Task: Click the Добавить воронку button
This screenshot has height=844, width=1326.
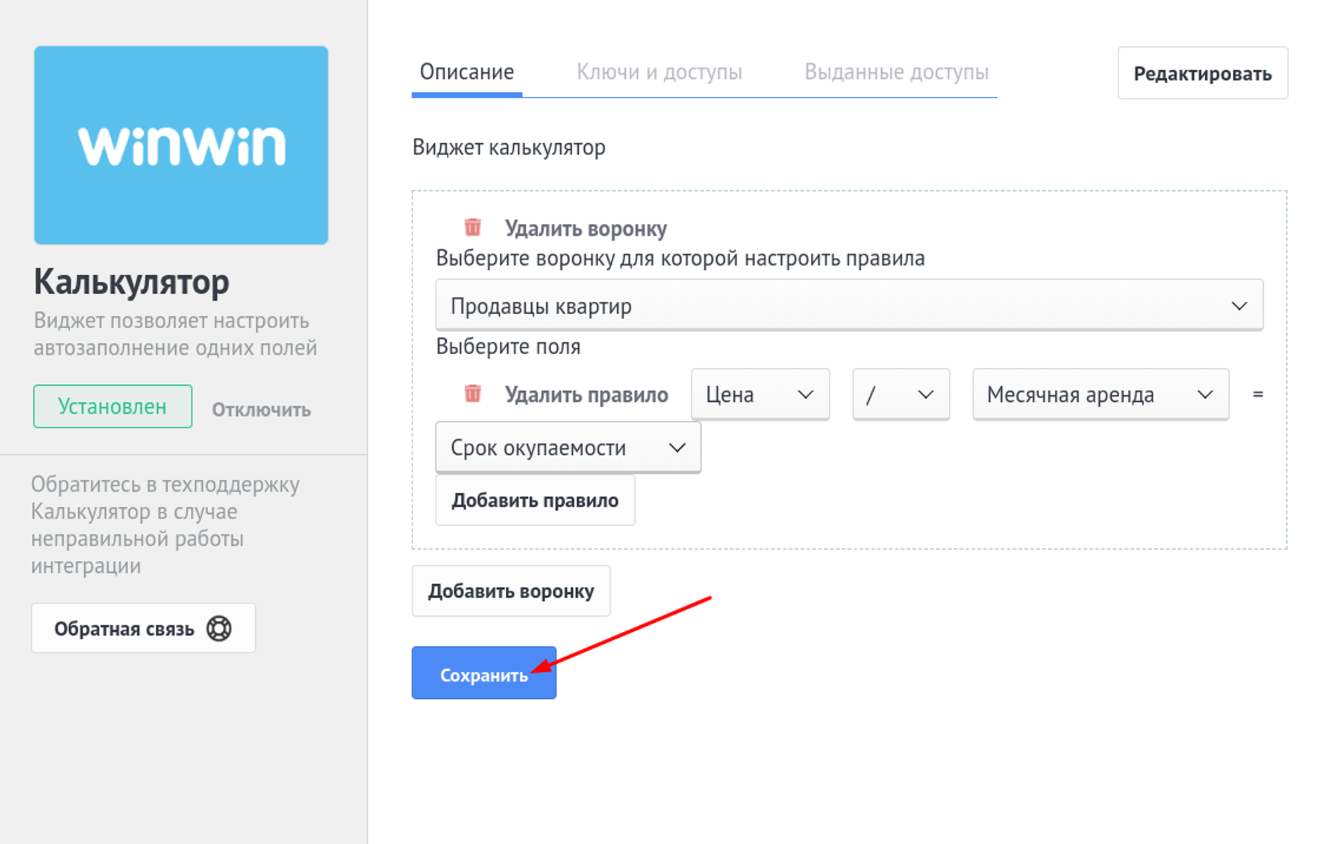Action: pyautogui.click(x=511, y=591)
